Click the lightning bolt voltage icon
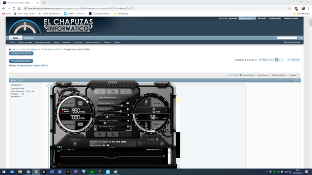 click(x=146, y=103)
